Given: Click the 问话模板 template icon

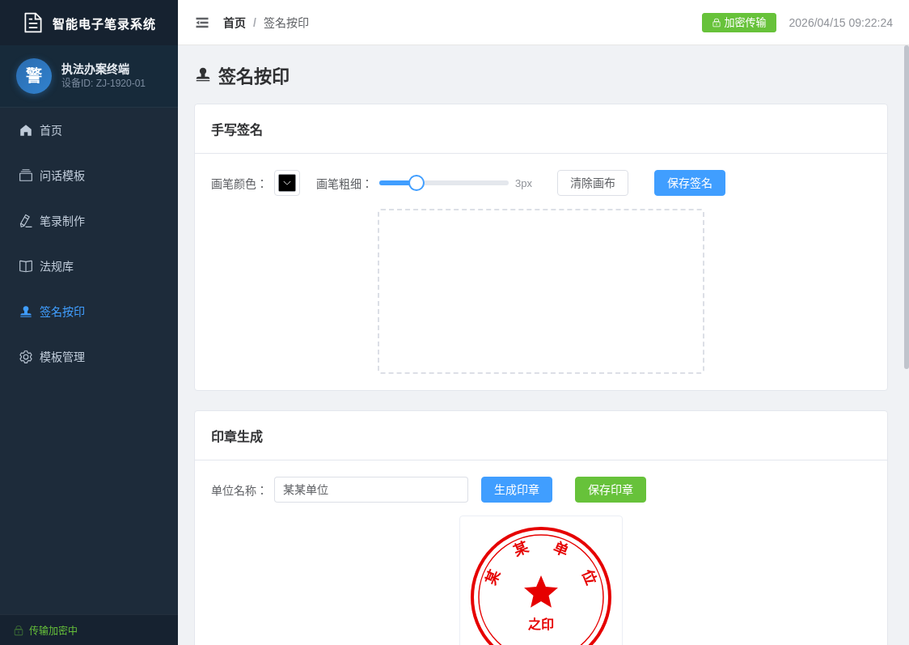Looking at the screenshot, I should coord(26,176).
